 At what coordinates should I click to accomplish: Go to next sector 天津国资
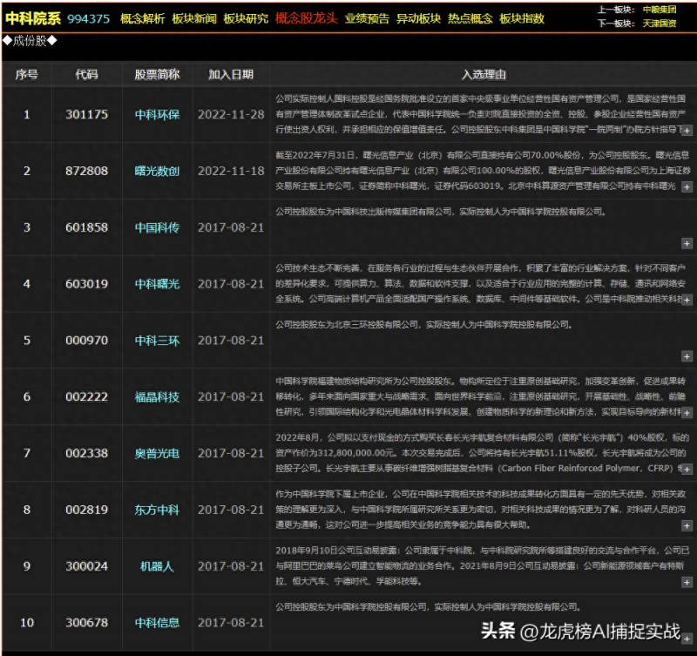tap(660, 24)
